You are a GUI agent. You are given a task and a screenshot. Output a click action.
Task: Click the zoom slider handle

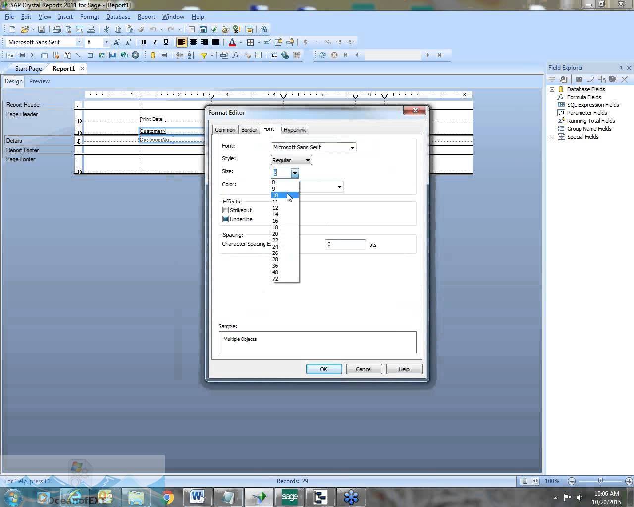[x=600, y=481]
